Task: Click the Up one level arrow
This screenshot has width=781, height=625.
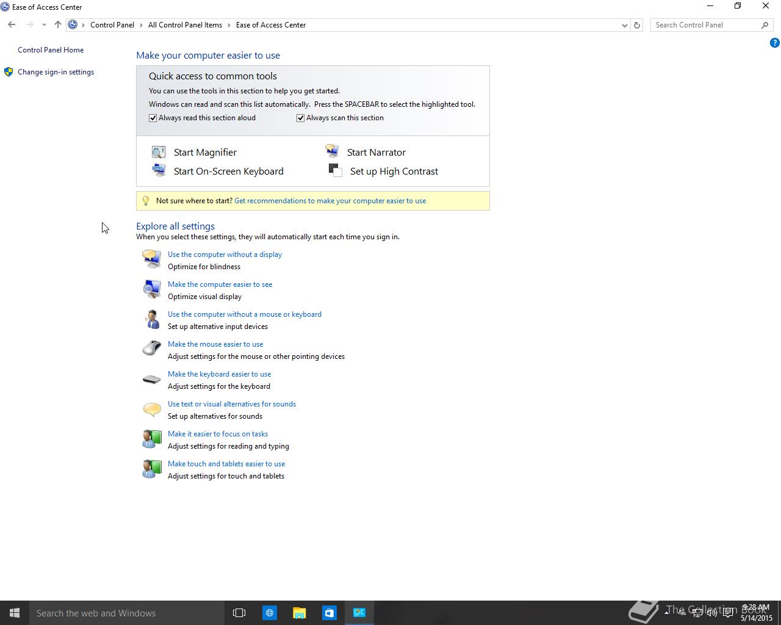Action: [x=58, y=25]
